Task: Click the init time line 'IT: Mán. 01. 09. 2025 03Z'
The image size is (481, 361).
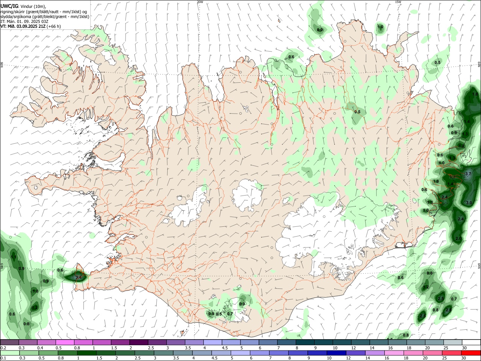Action: (x=24, y=21)
